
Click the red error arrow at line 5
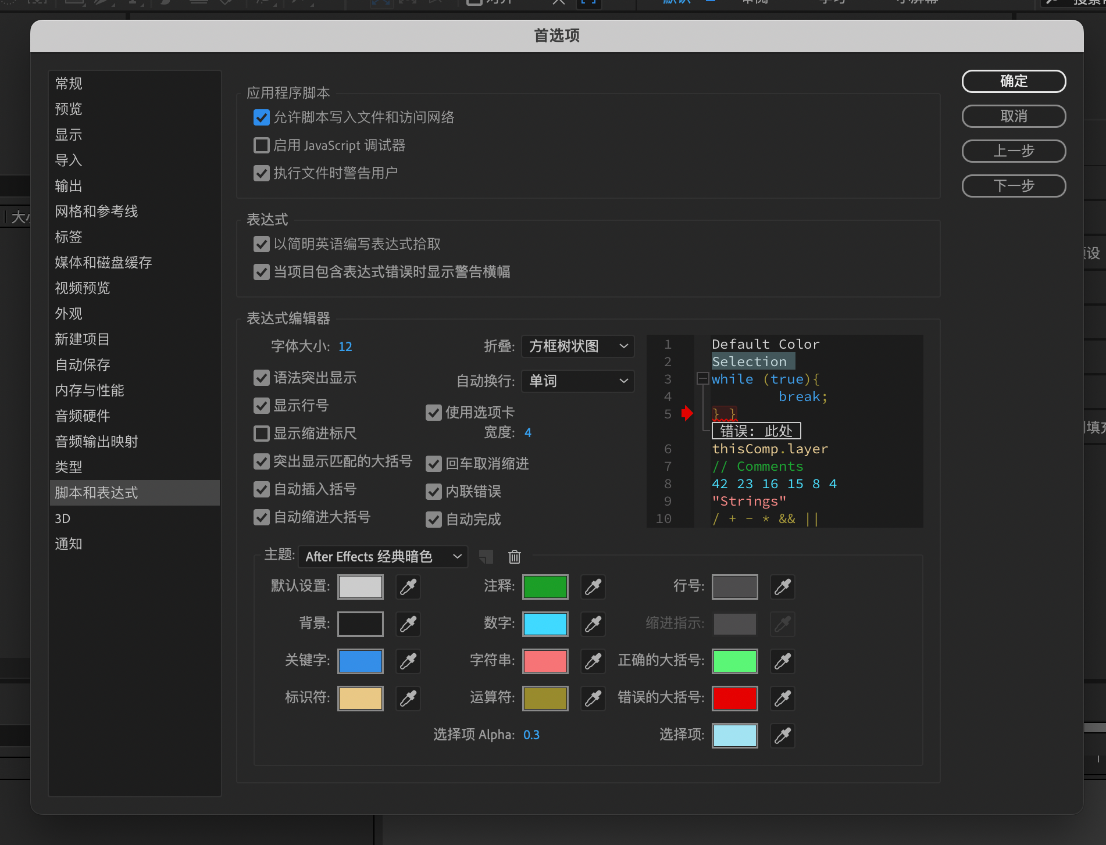[x=687, y=413]
